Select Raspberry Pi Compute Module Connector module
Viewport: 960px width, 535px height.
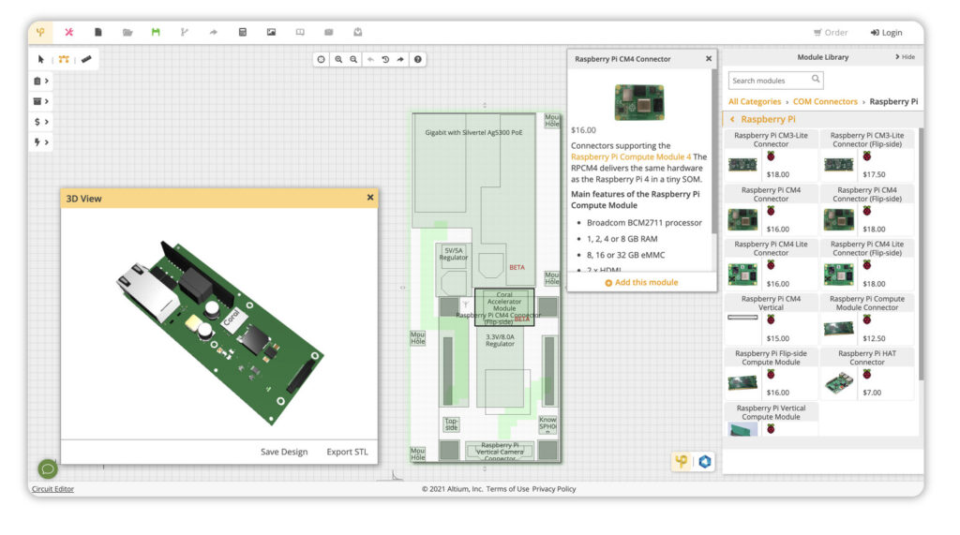tap(867, 319)
